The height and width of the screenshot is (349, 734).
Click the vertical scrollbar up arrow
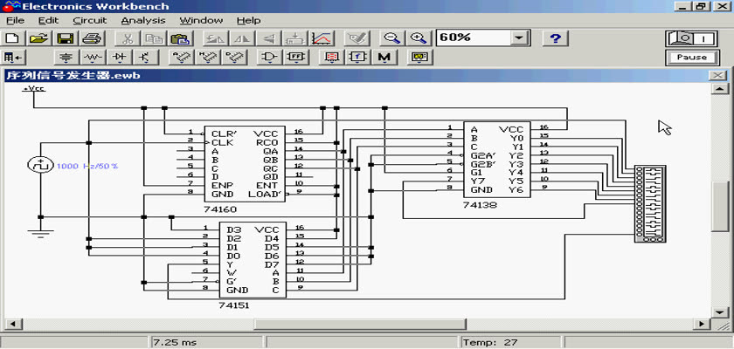[720, 89]
